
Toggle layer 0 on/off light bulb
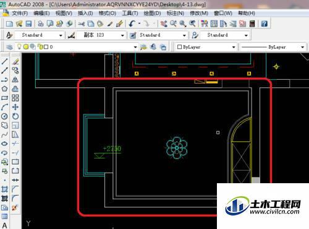tap(19, 47)
